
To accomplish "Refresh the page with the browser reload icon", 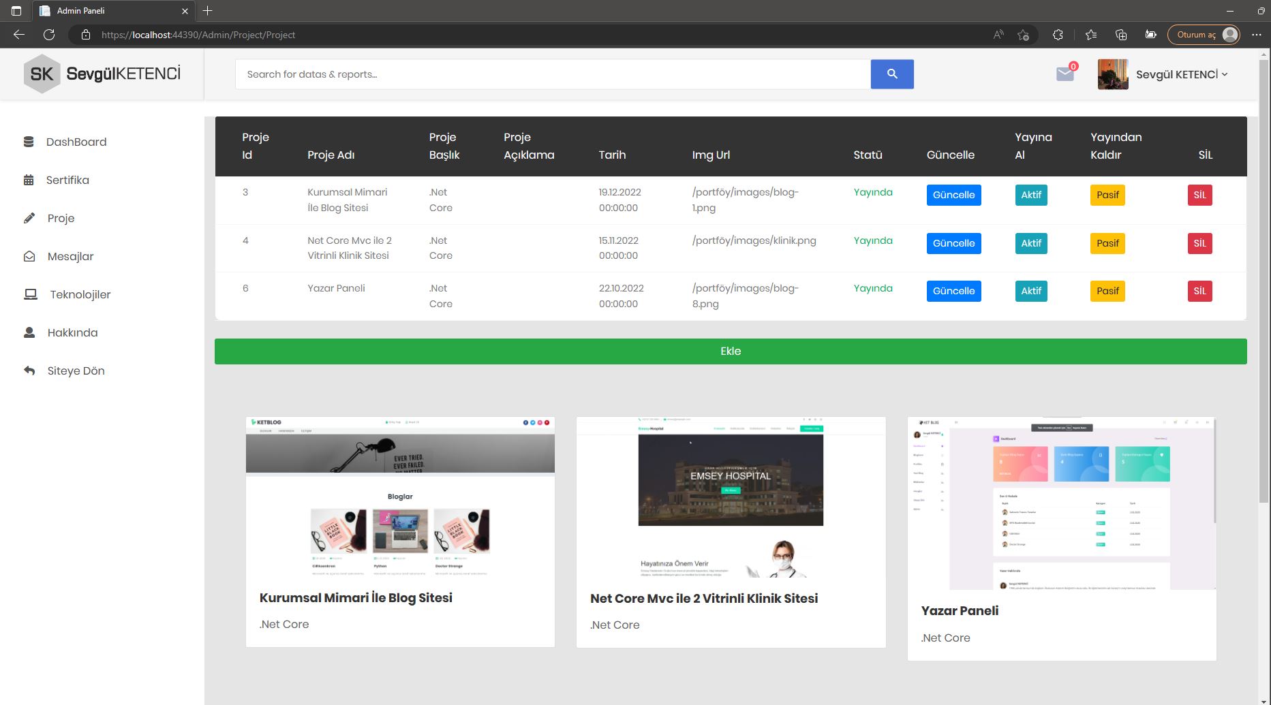I will click(49, 35).
